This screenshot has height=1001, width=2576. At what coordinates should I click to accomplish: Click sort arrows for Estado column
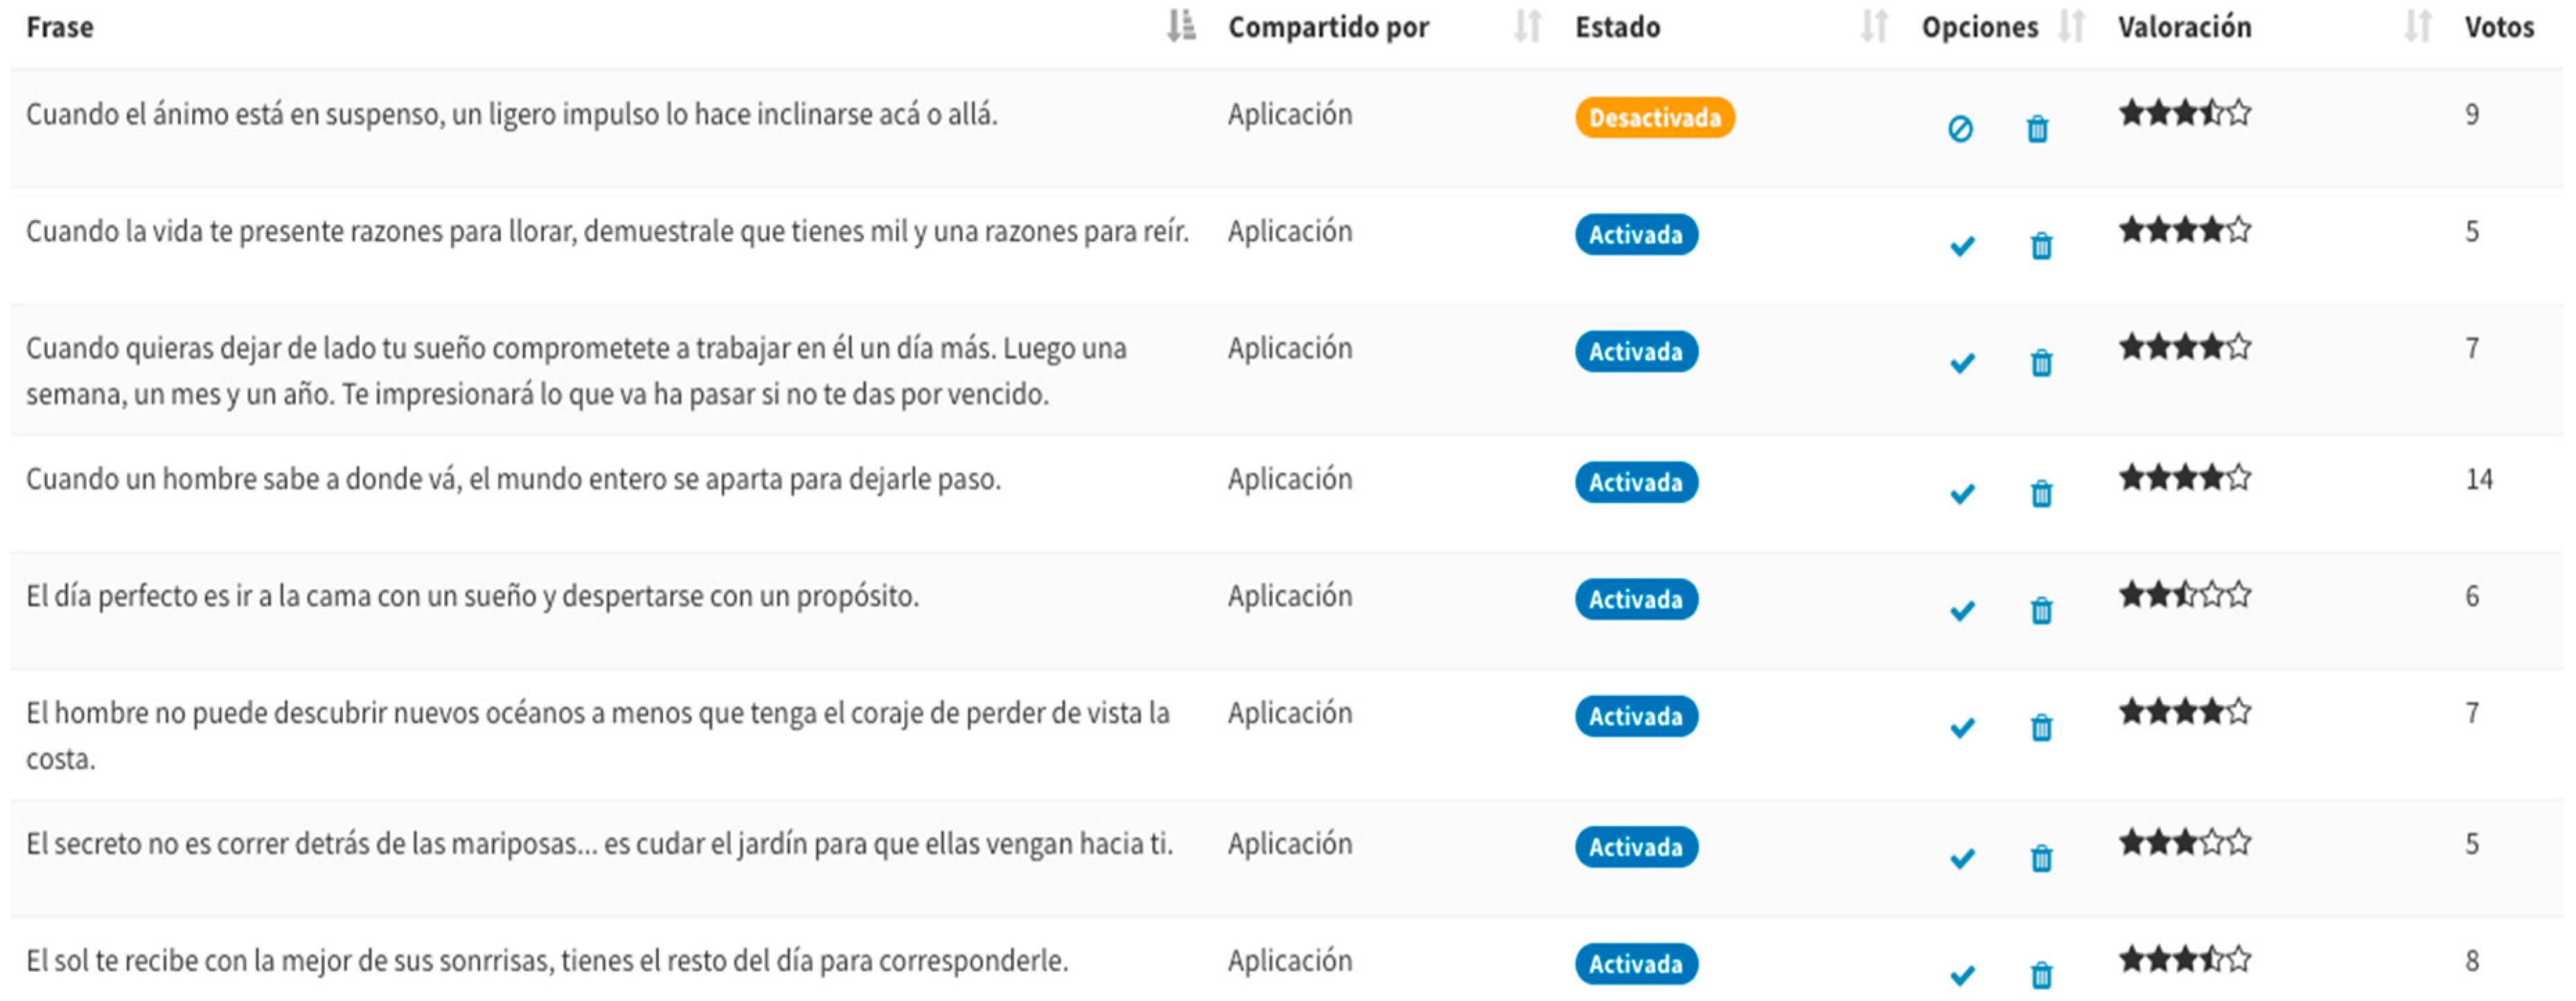click(1873, 26)
